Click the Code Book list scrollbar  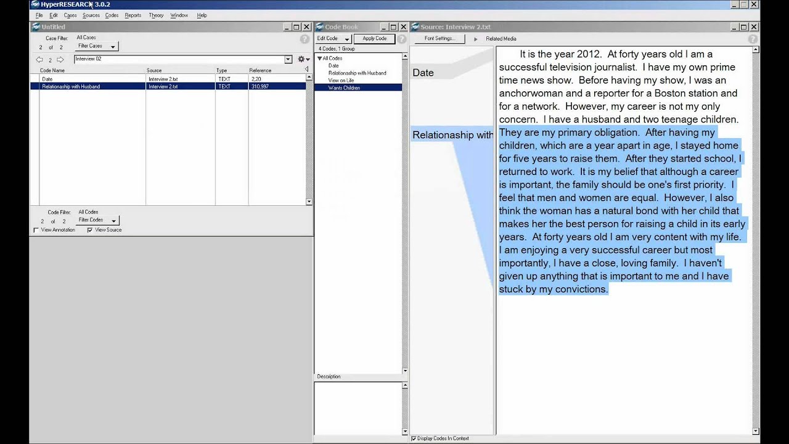click(x=404, y=214)
